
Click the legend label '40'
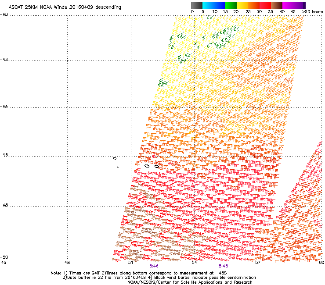coord(282,12)
